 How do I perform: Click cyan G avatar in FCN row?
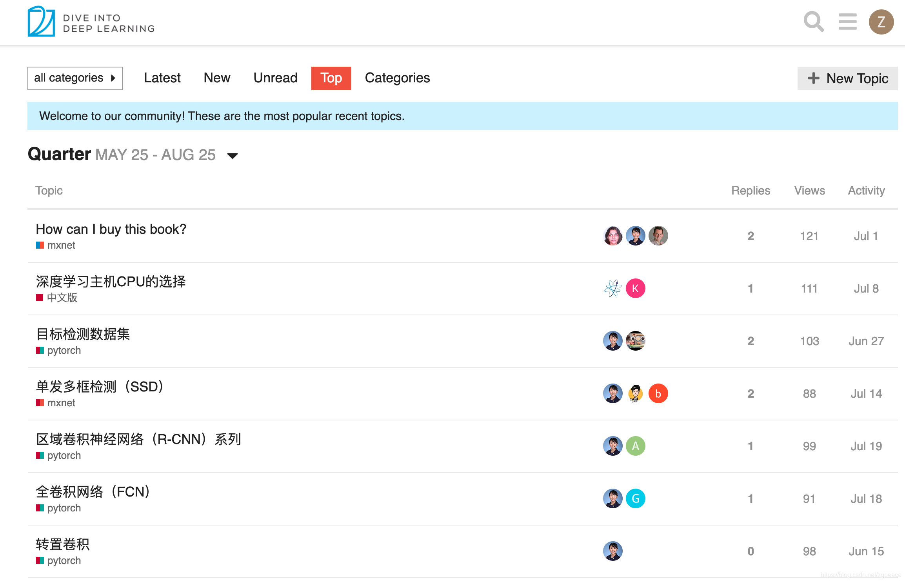[x=635, y=498]
